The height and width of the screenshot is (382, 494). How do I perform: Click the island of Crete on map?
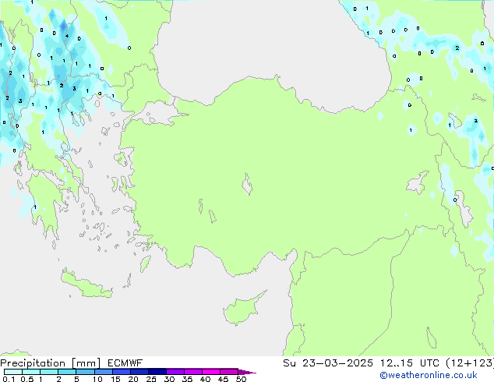[86, 285]
